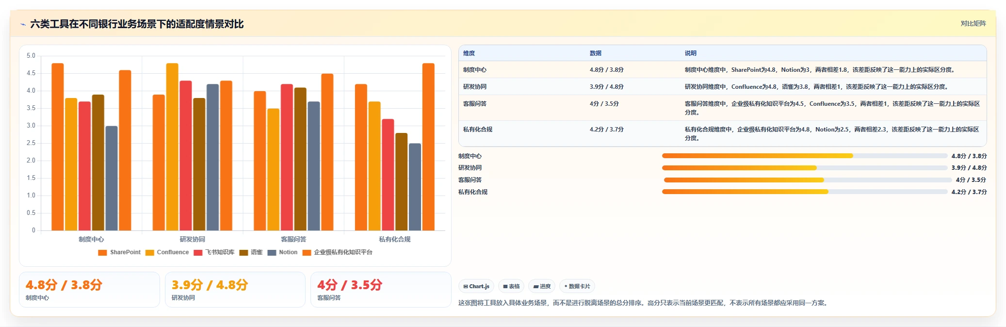
Task: Open the 4.8分 / 3.8分 制度中心 stat card
Action: [x=89, y=290]
